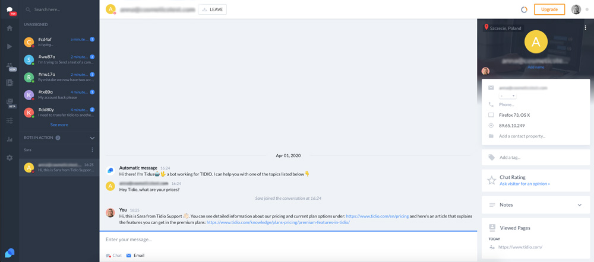This screenshot has height=262, width=594.
Task: Click the Add a tag field
Action: click(x=536, y=157)
